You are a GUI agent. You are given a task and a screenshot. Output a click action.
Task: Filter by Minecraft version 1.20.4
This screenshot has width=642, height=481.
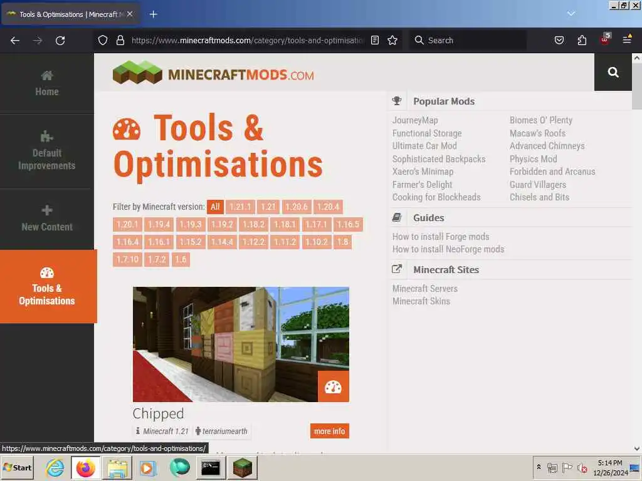click(329, 207)
